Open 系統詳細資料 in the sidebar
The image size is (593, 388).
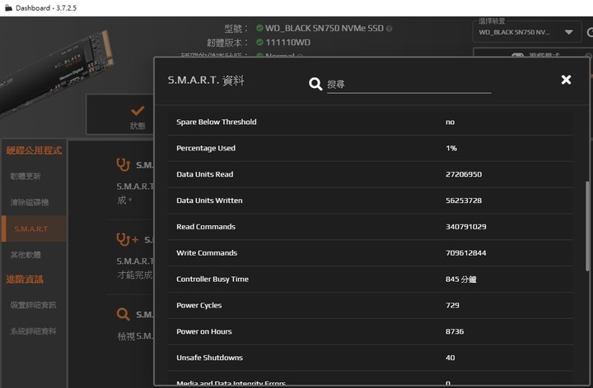click(x=33, y=331)
